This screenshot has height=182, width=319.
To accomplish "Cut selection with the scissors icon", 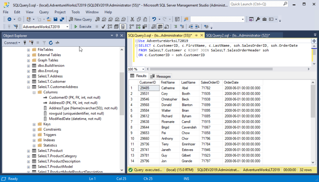I will (132, 19).
